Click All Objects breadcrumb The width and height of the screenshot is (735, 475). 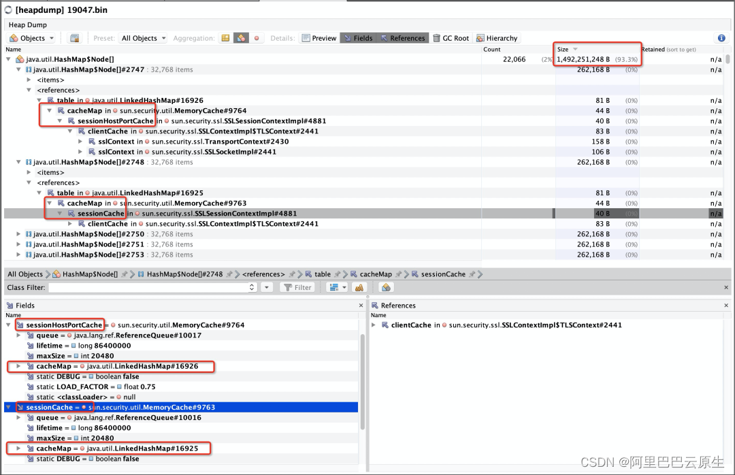pos(25,274)
